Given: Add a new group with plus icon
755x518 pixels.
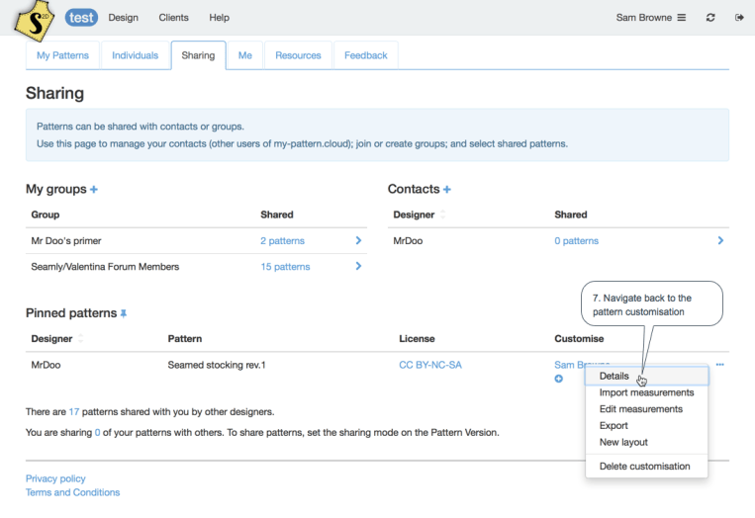Looking at the screenshot, I should pos(94,190).
